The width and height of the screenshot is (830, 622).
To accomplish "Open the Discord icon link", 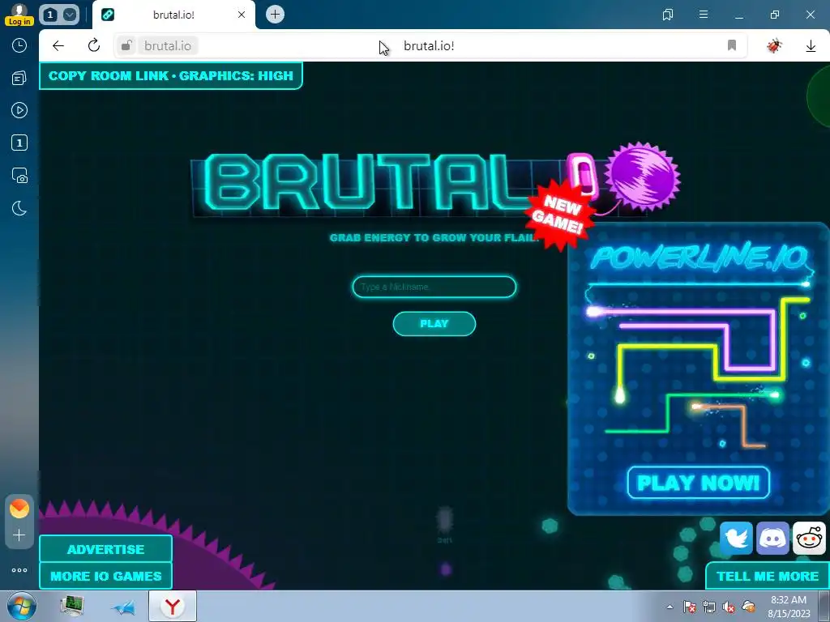I will (772, 538).
